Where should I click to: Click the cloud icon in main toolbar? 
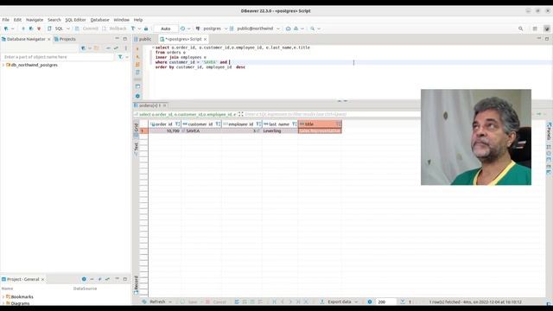(x=288, y=29)
